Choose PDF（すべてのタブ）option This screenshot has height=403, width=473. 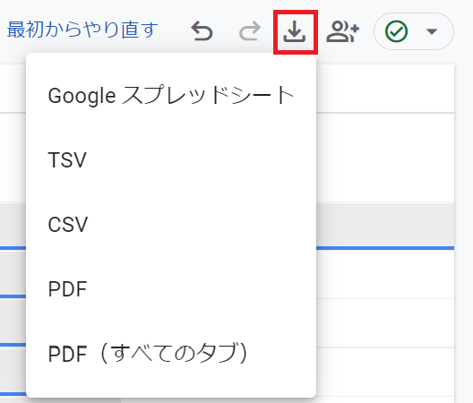click(171, 354)
